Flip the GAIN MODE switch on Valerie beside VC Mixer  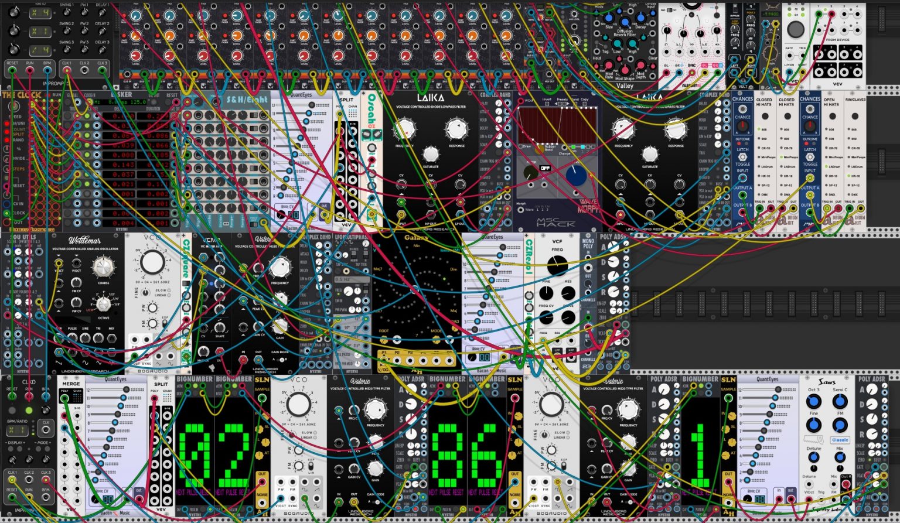pos(280,360)
